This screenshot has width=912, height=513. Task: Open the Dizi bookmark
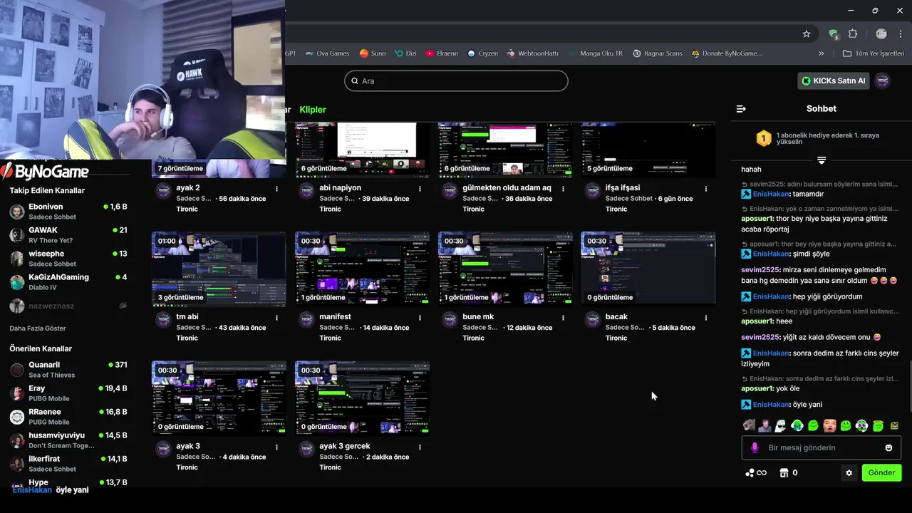coord(405,53)
